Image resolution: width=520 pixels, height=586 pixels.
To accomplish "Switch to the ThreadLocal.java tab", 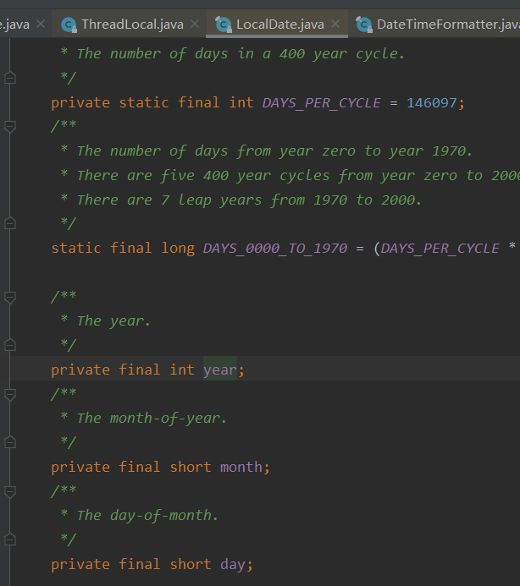I will tap(132, 25).
